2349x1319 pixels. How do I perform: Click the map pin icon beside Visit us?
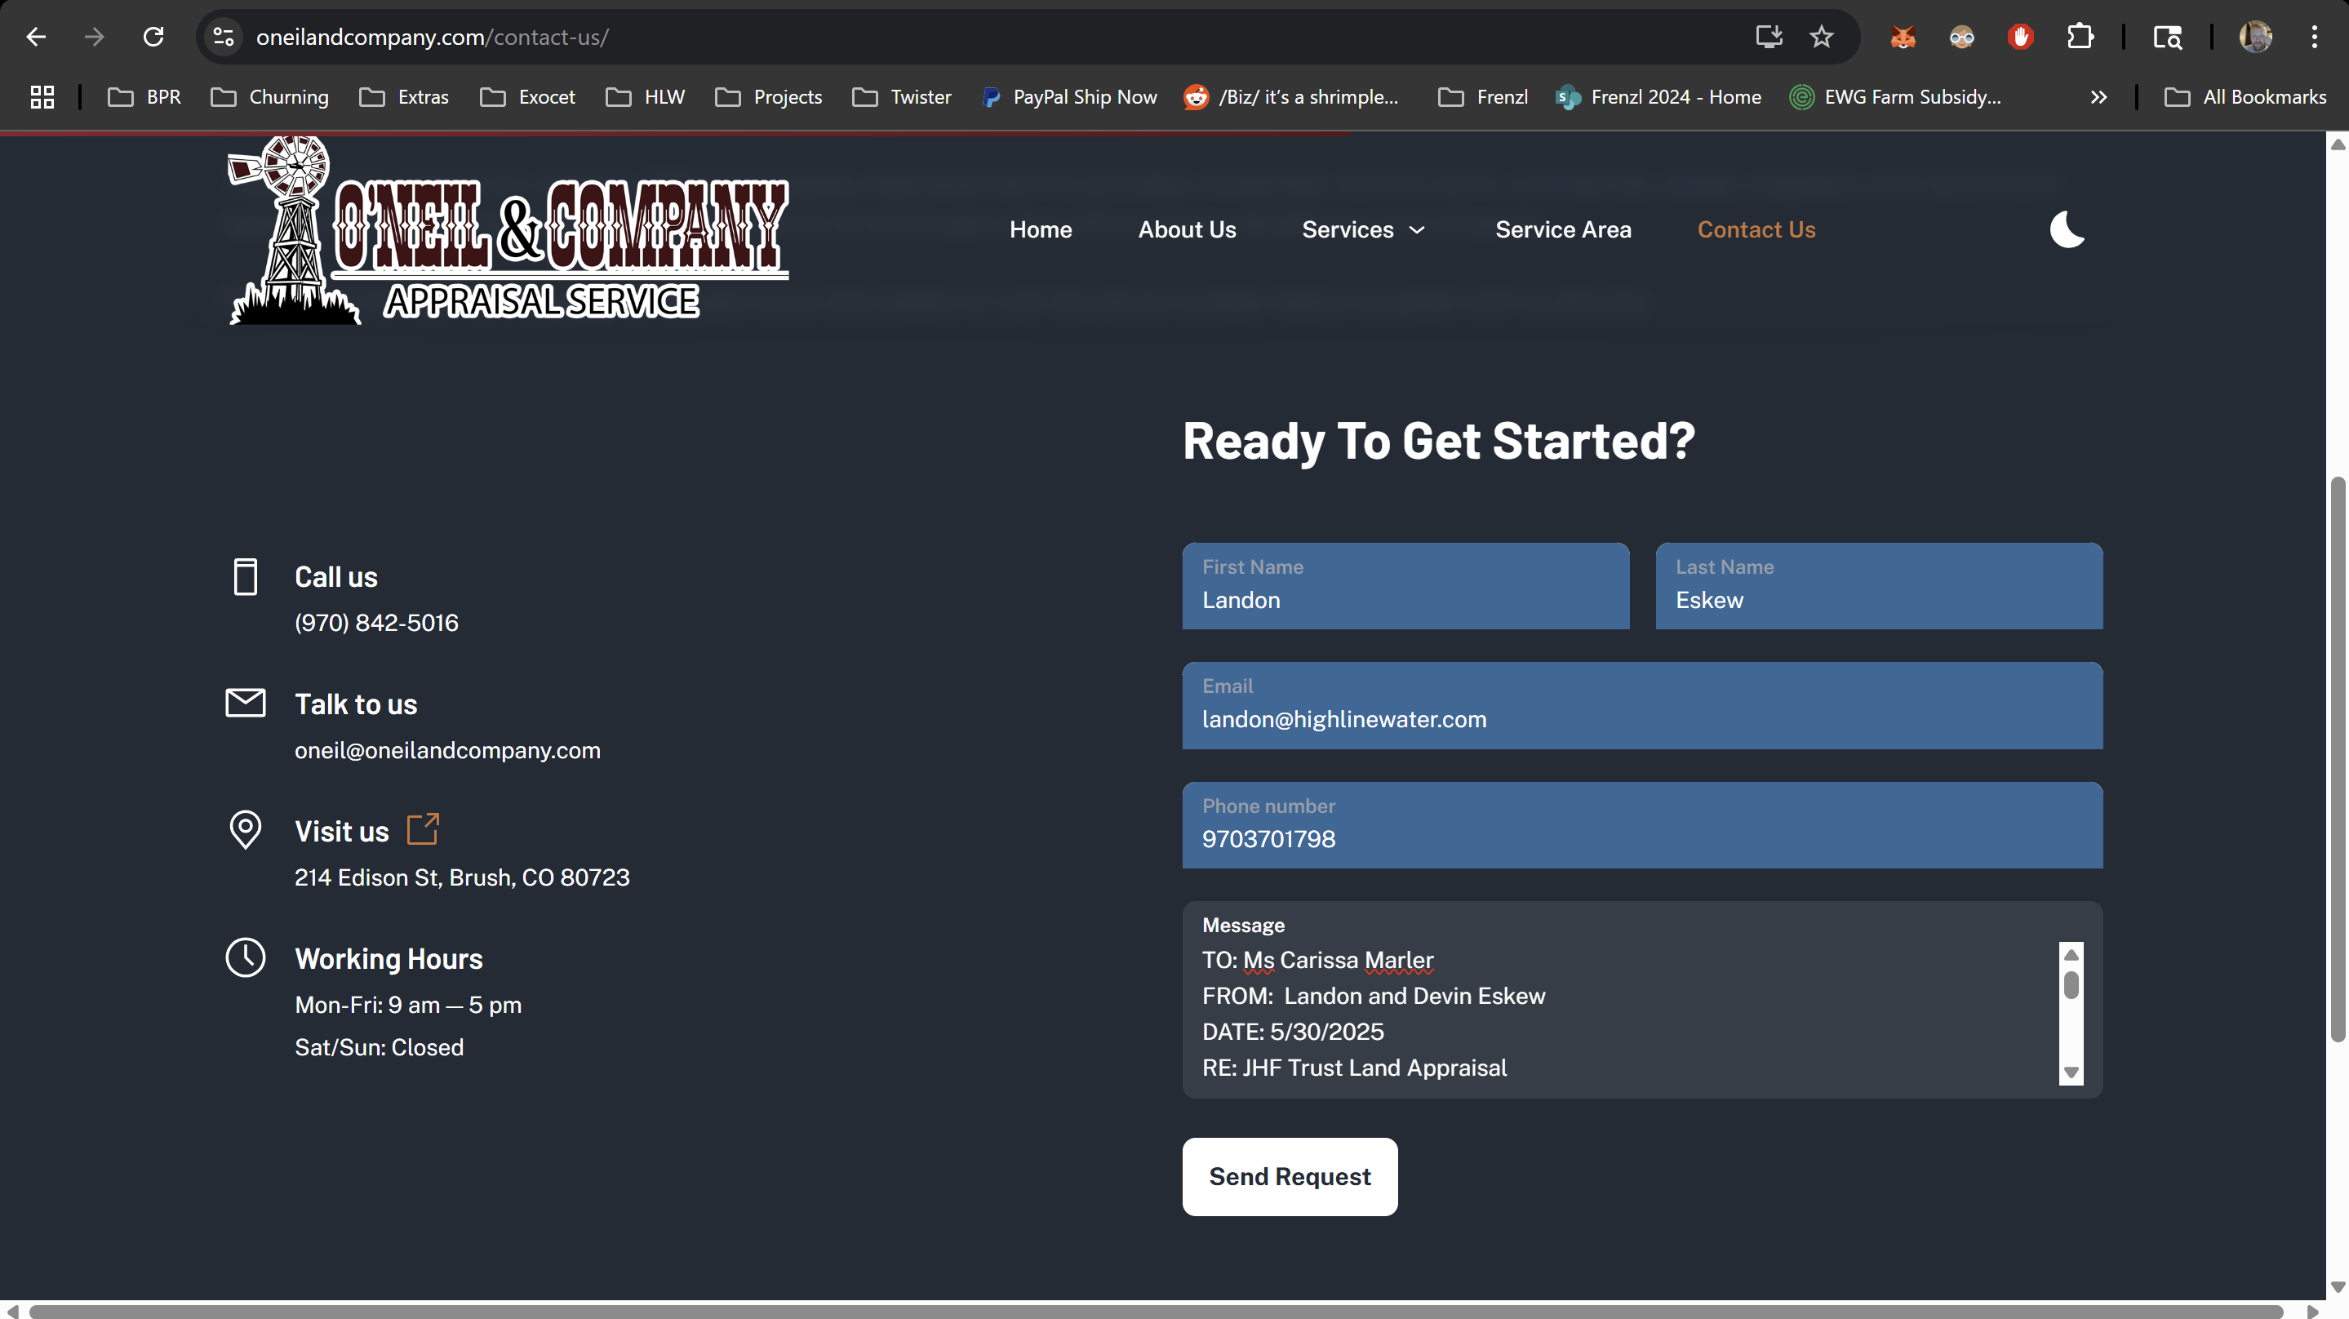tap(246, 829)
